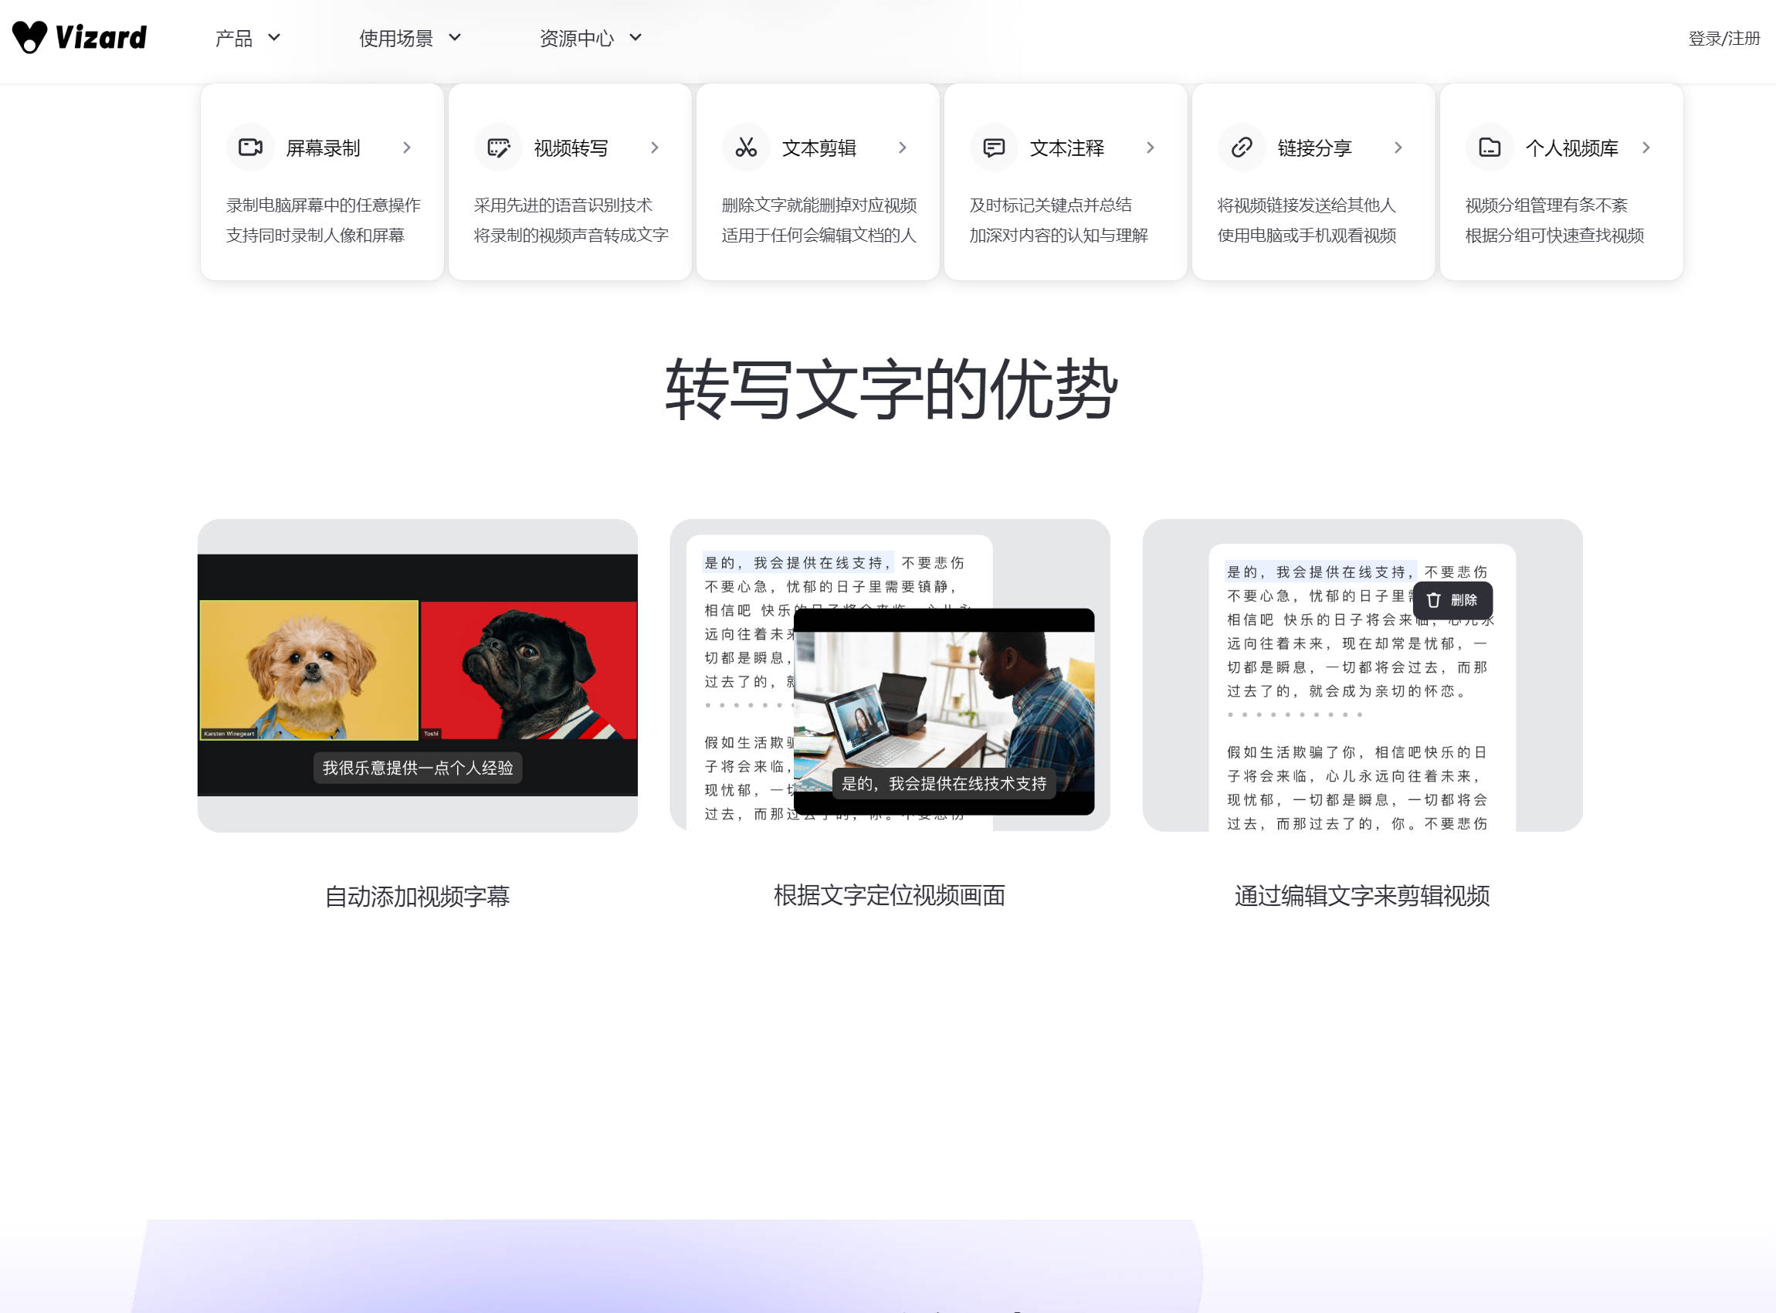1776x1313 pixels.
Task: Expand the 资源中心 dropdown chevron
Action: tap(635, 37)
